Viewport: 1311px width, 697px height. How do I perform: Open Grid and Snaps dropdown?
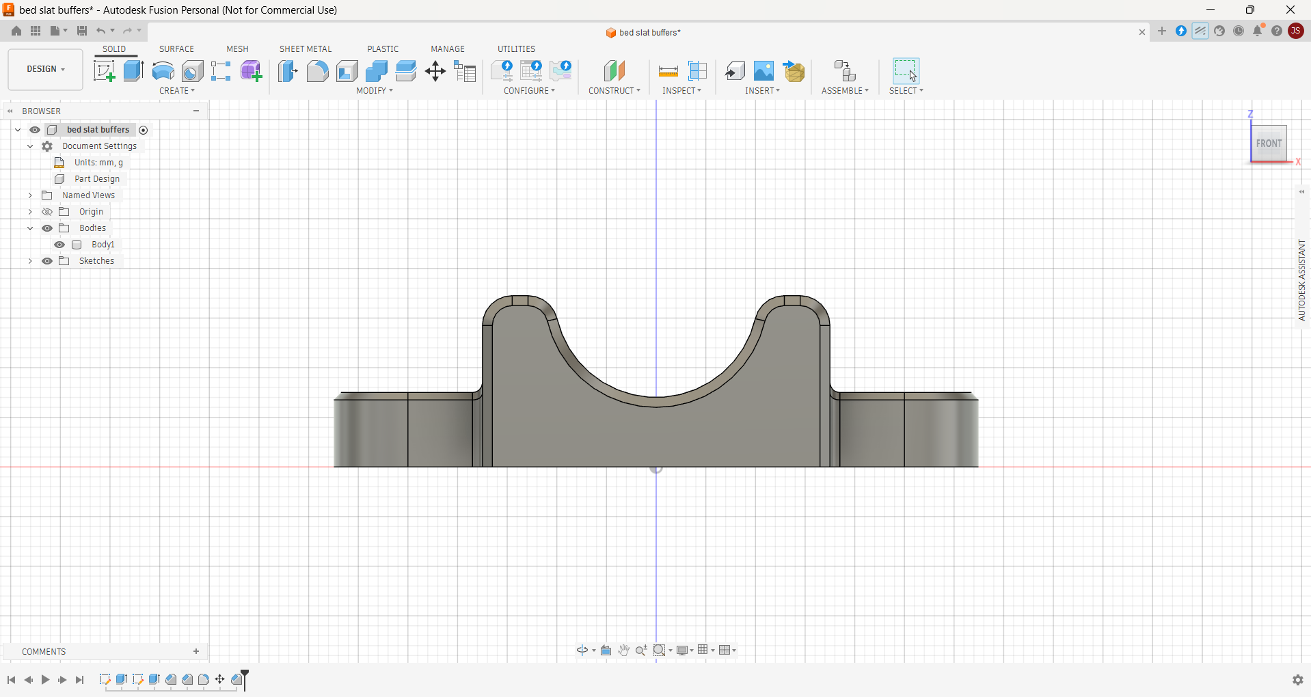tap(706, 650)
